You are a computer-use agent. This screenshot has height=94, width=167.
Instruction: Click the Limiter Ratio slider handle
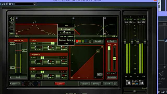coord(53,43)
